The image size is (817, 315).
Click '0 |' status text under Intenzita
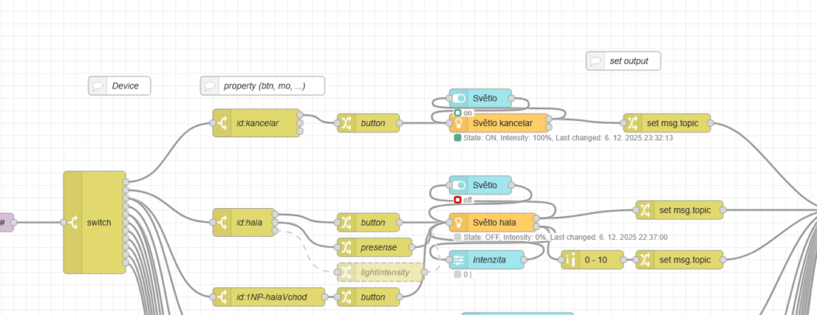click(468, 274)
